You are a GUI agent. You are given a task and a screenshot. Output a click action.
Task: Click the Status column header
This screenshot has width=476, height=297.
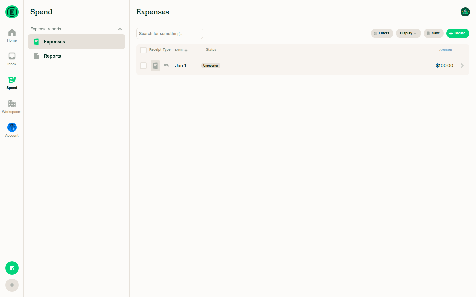click(x=211, y=50)
